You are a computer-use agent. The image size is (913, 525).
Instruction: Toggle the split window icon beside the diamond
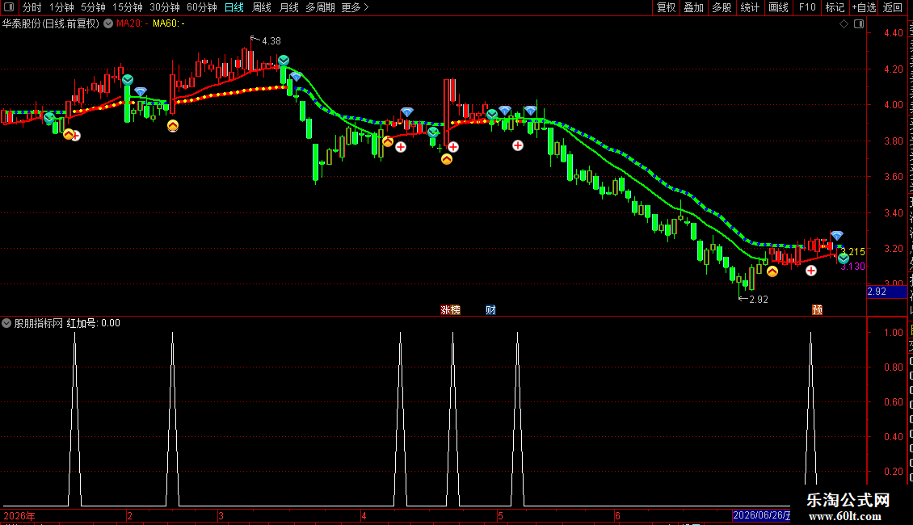pyautogui.click(x=859, y=24)
